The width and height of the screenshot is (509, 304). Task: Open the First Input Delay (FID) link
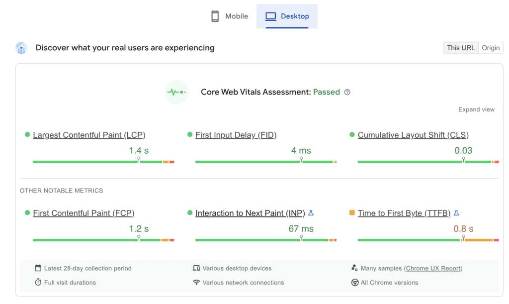pos(236,135)
